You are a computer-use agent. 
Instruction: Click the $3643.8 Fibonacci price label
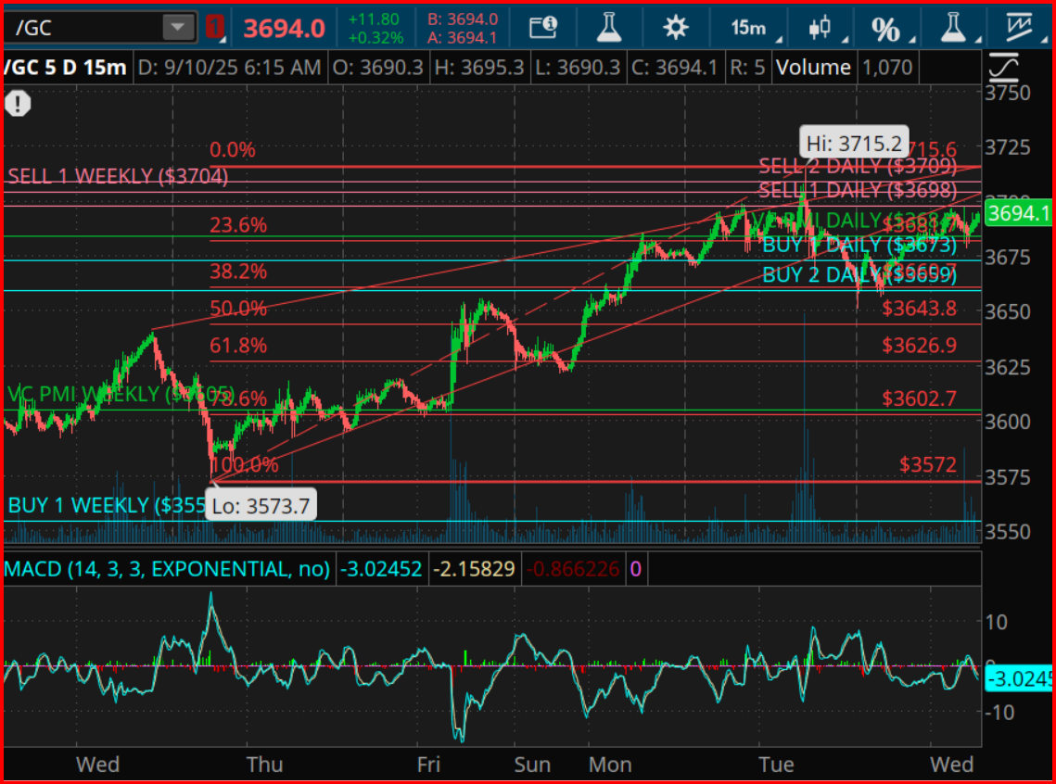(920, 309)
